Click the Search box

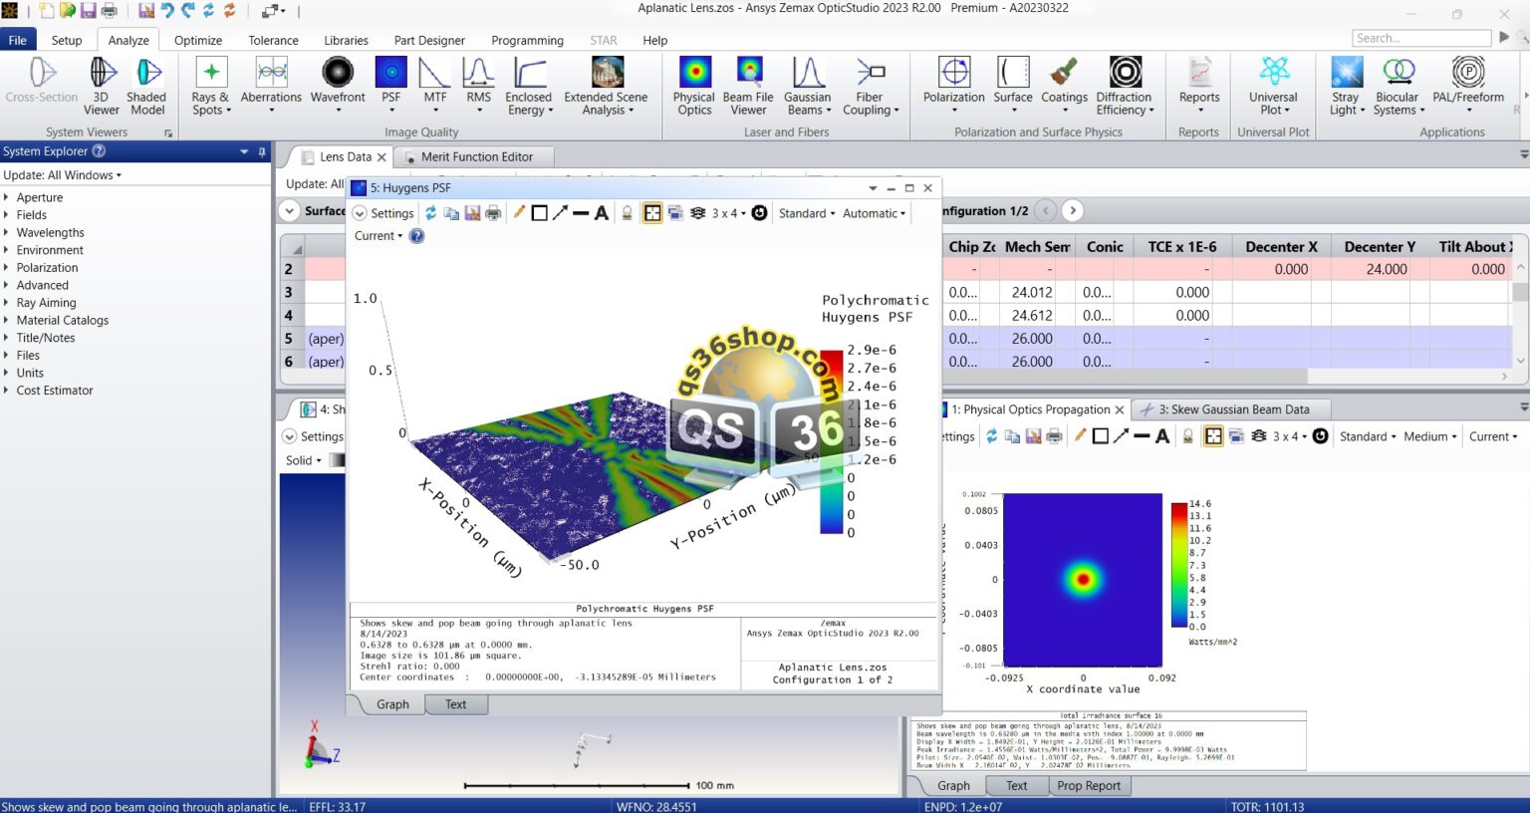1421,38
